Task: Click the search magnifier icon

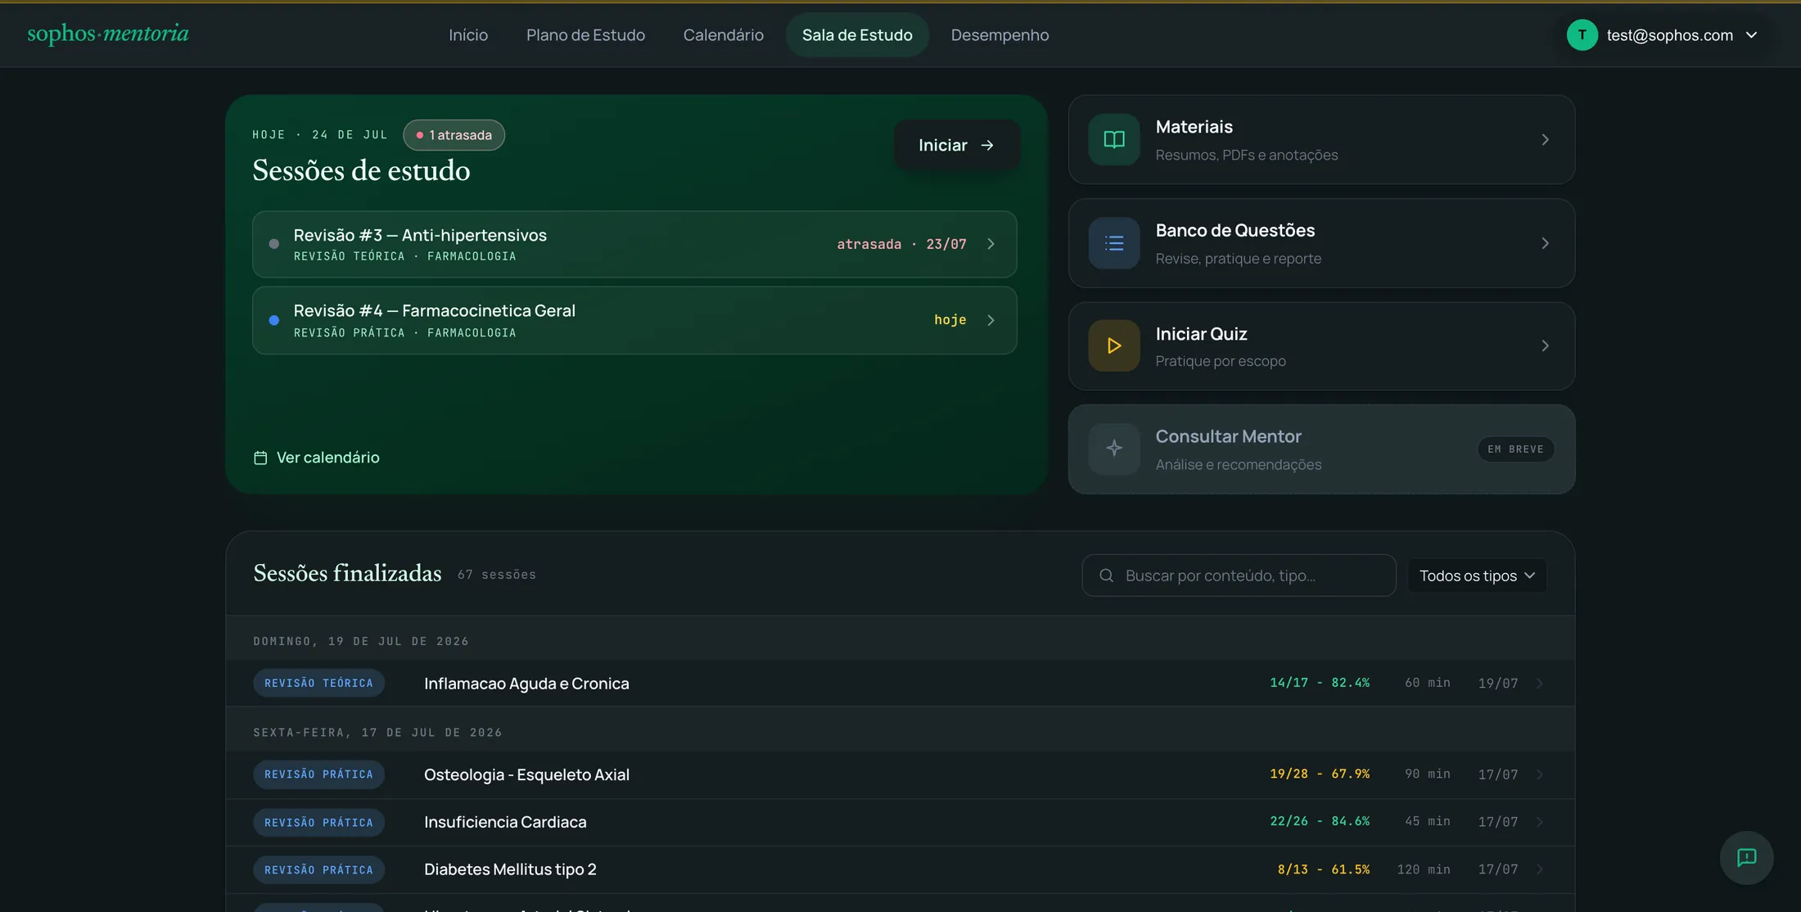Action: [1106, 576]
